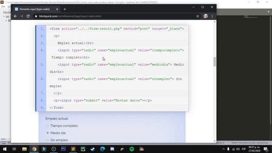Open PyCharm from the taskbar
The width and height of the screenshot is (272, 153).
click(83, 149)
